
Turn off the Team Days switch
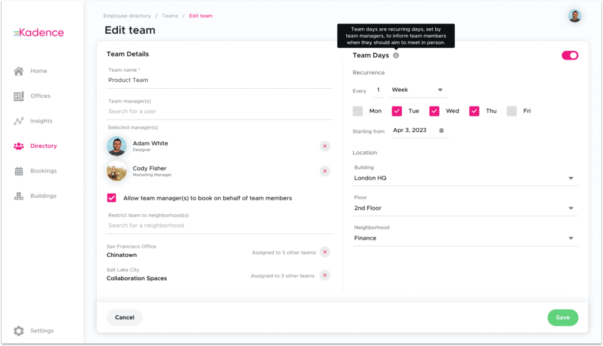tap(569, 55)
